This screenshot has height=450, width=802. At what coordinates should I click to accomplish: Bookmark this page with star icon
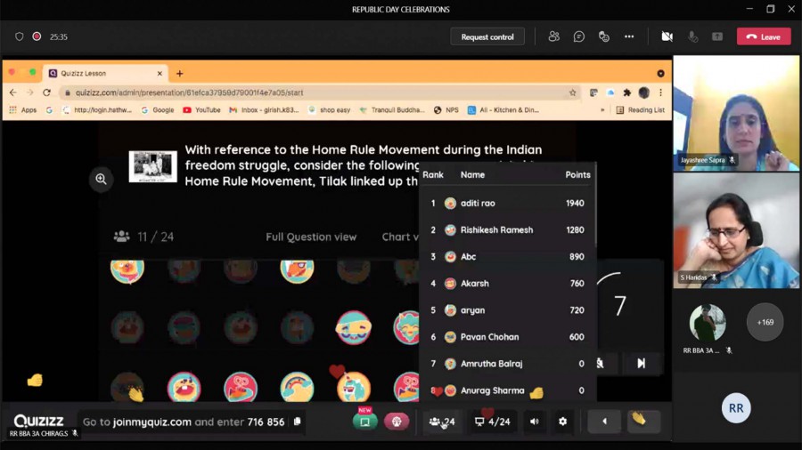(x=573, y=92)
